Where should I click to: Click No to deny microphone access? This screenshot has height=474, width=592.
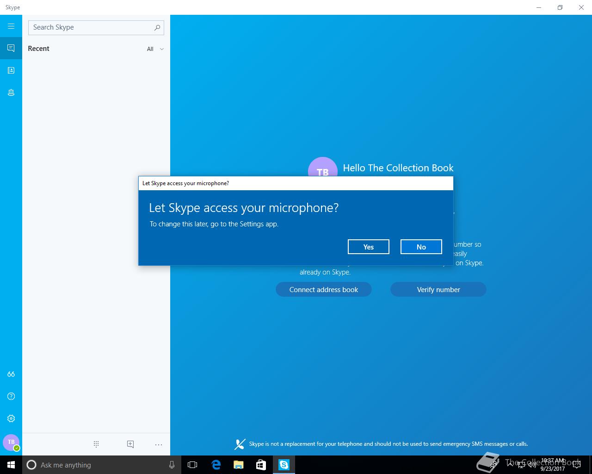click(x=421, y=247)
